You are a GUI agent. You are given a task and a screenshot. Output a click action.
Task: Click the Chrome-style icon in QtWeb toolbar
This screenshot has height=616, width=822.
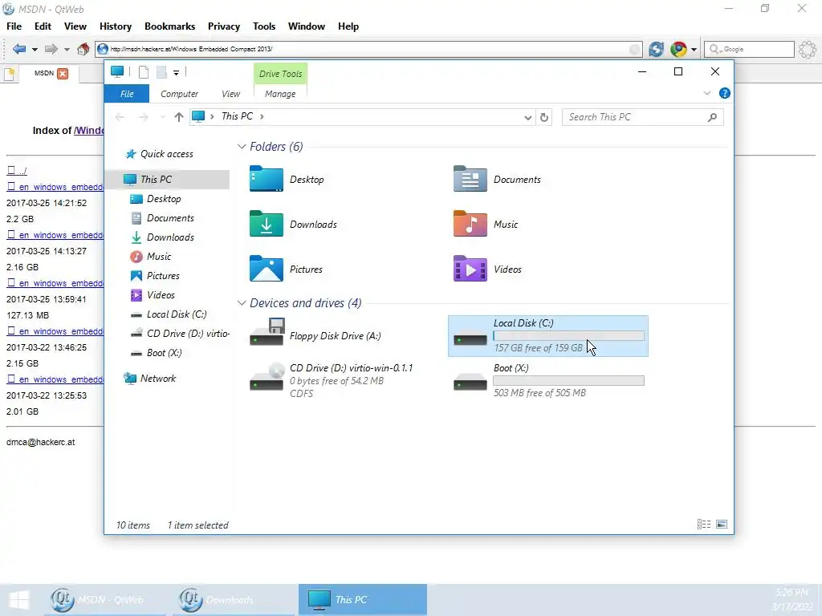click(x=678, y=49)
